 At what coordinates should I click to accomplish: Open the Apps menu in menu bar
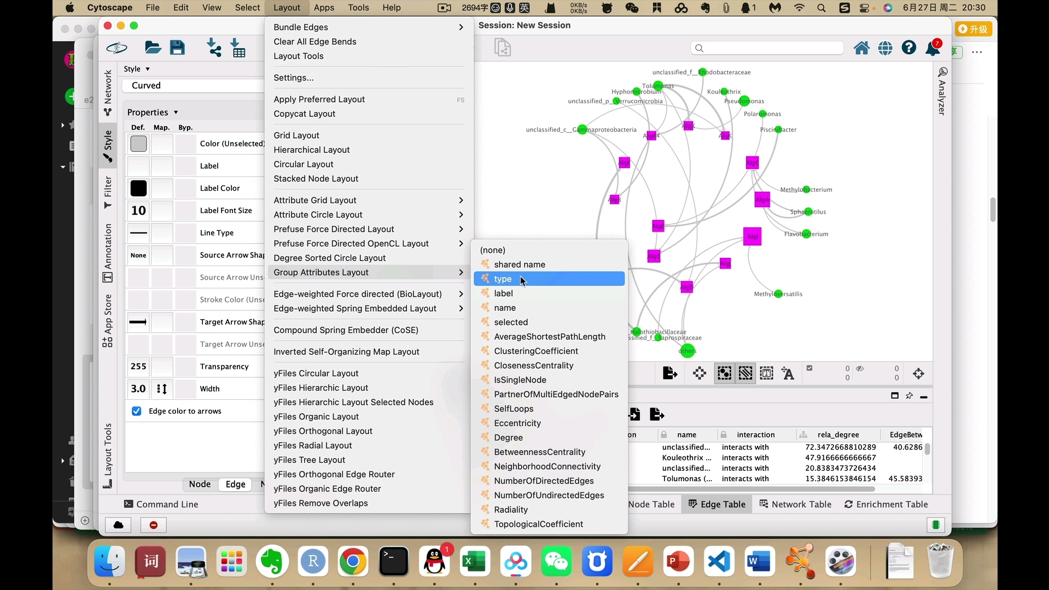[x=324, y=8]
